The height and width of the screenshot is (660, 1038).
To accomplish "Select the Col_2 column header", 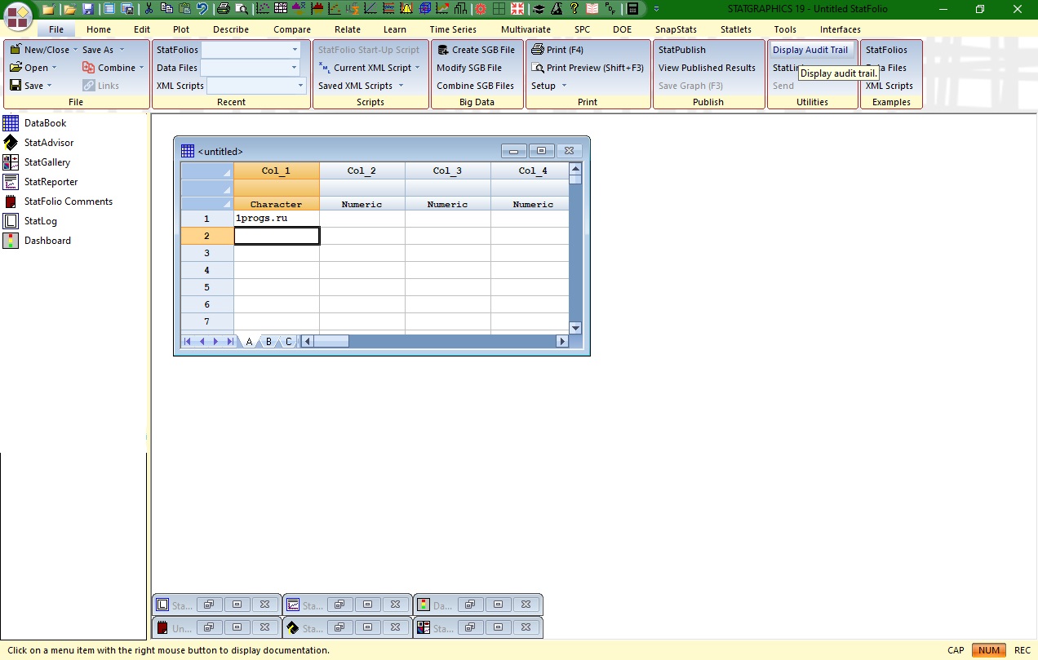I will tap(362, 171).
